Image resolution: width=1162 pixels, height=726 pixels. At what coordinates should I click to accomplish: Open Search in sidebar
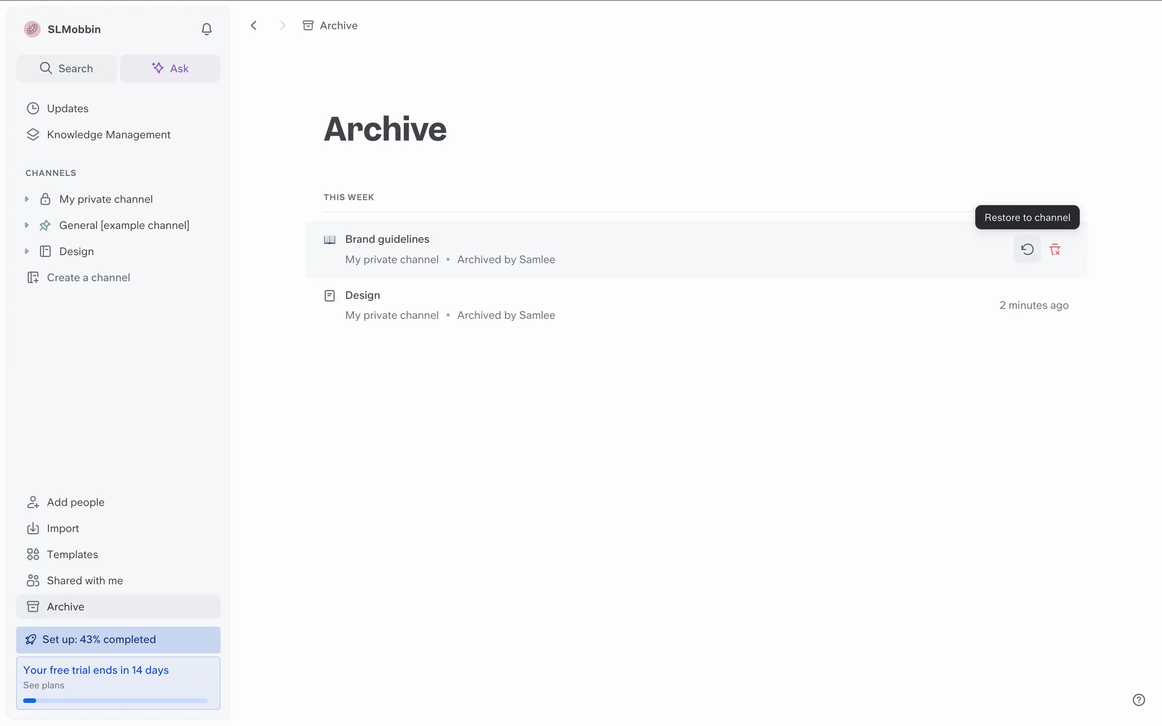click(x=67, y=68)
